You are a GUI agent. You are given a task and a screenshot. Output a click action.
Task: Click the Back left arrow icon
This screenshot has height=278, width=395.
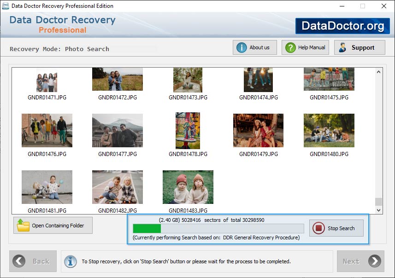(x=19, y=261)
